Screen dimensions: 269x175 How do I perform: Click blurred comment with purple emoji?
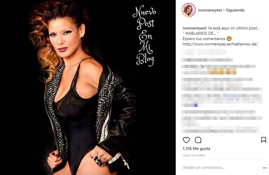point(222,100)
